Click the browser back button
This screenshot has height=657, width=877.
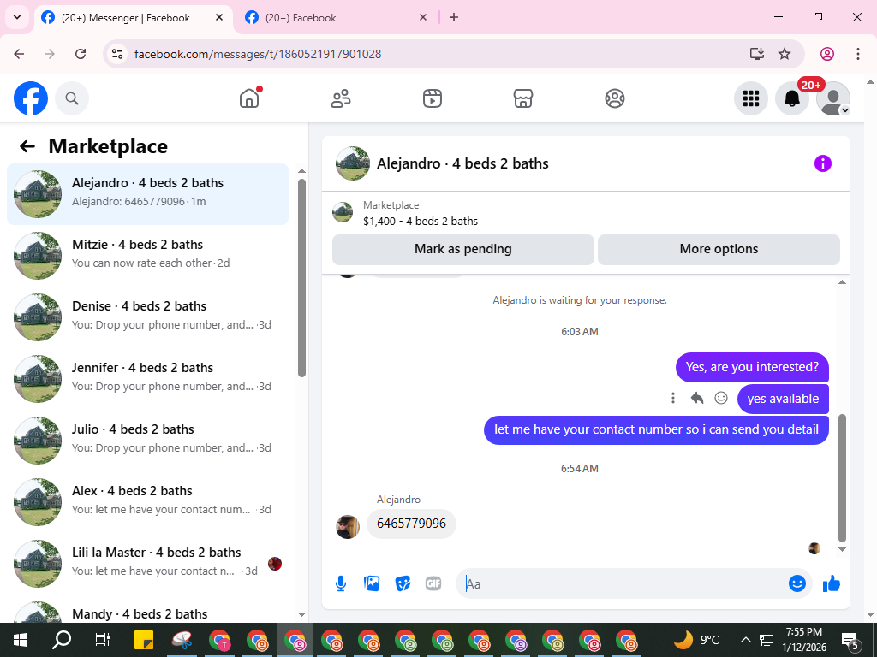point(19,54)
